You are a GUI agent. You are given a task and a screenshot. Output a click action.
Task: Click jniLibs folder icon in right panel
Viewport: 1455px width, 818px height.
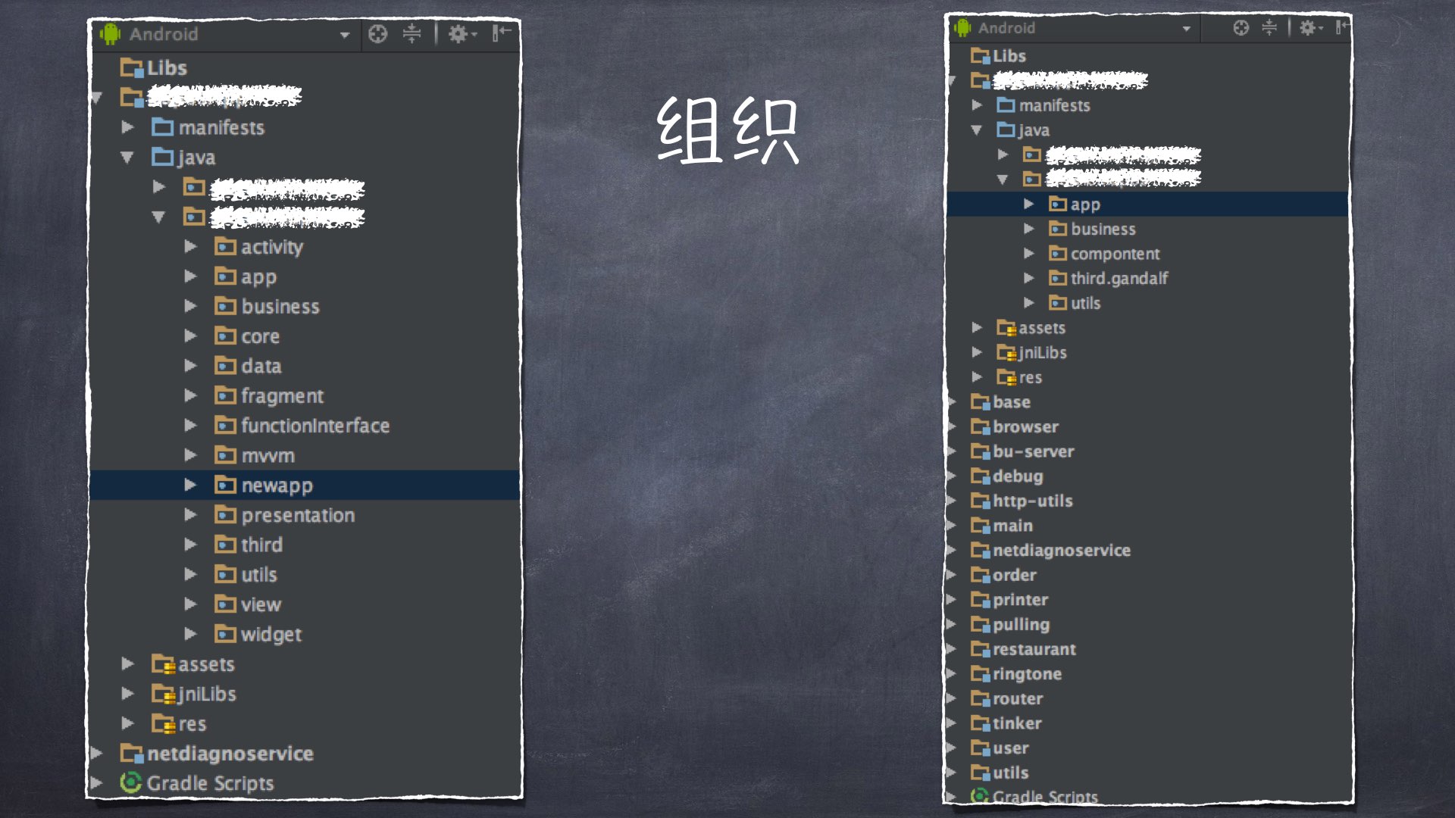[1006, 353]
